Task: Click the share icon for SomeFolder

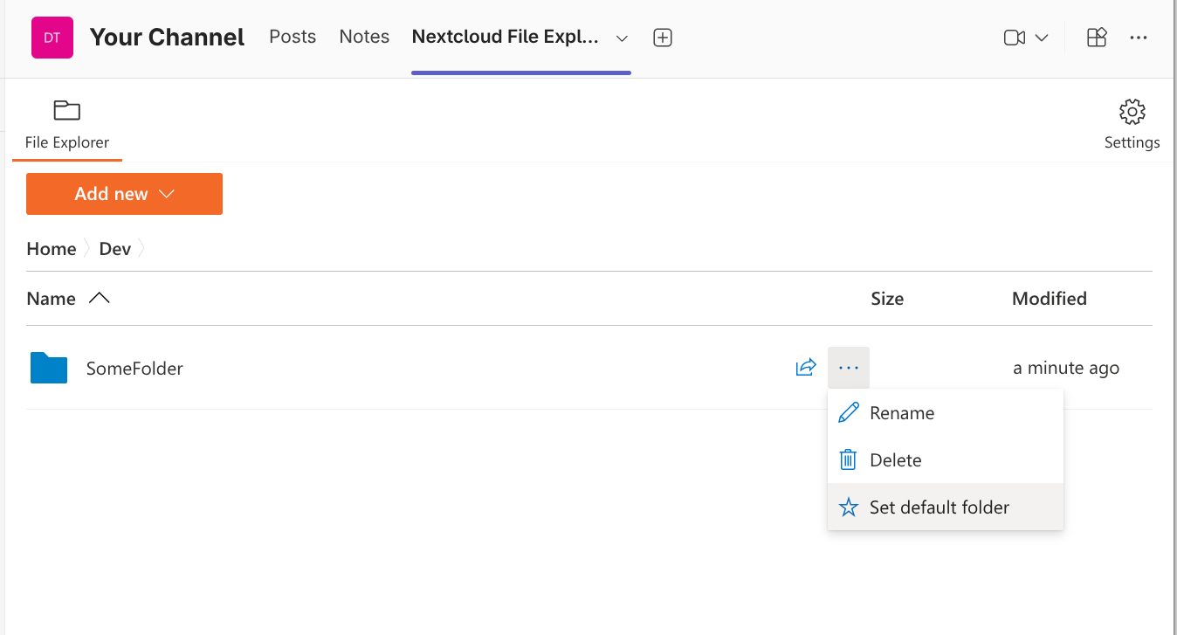Action: click(806, 368)
